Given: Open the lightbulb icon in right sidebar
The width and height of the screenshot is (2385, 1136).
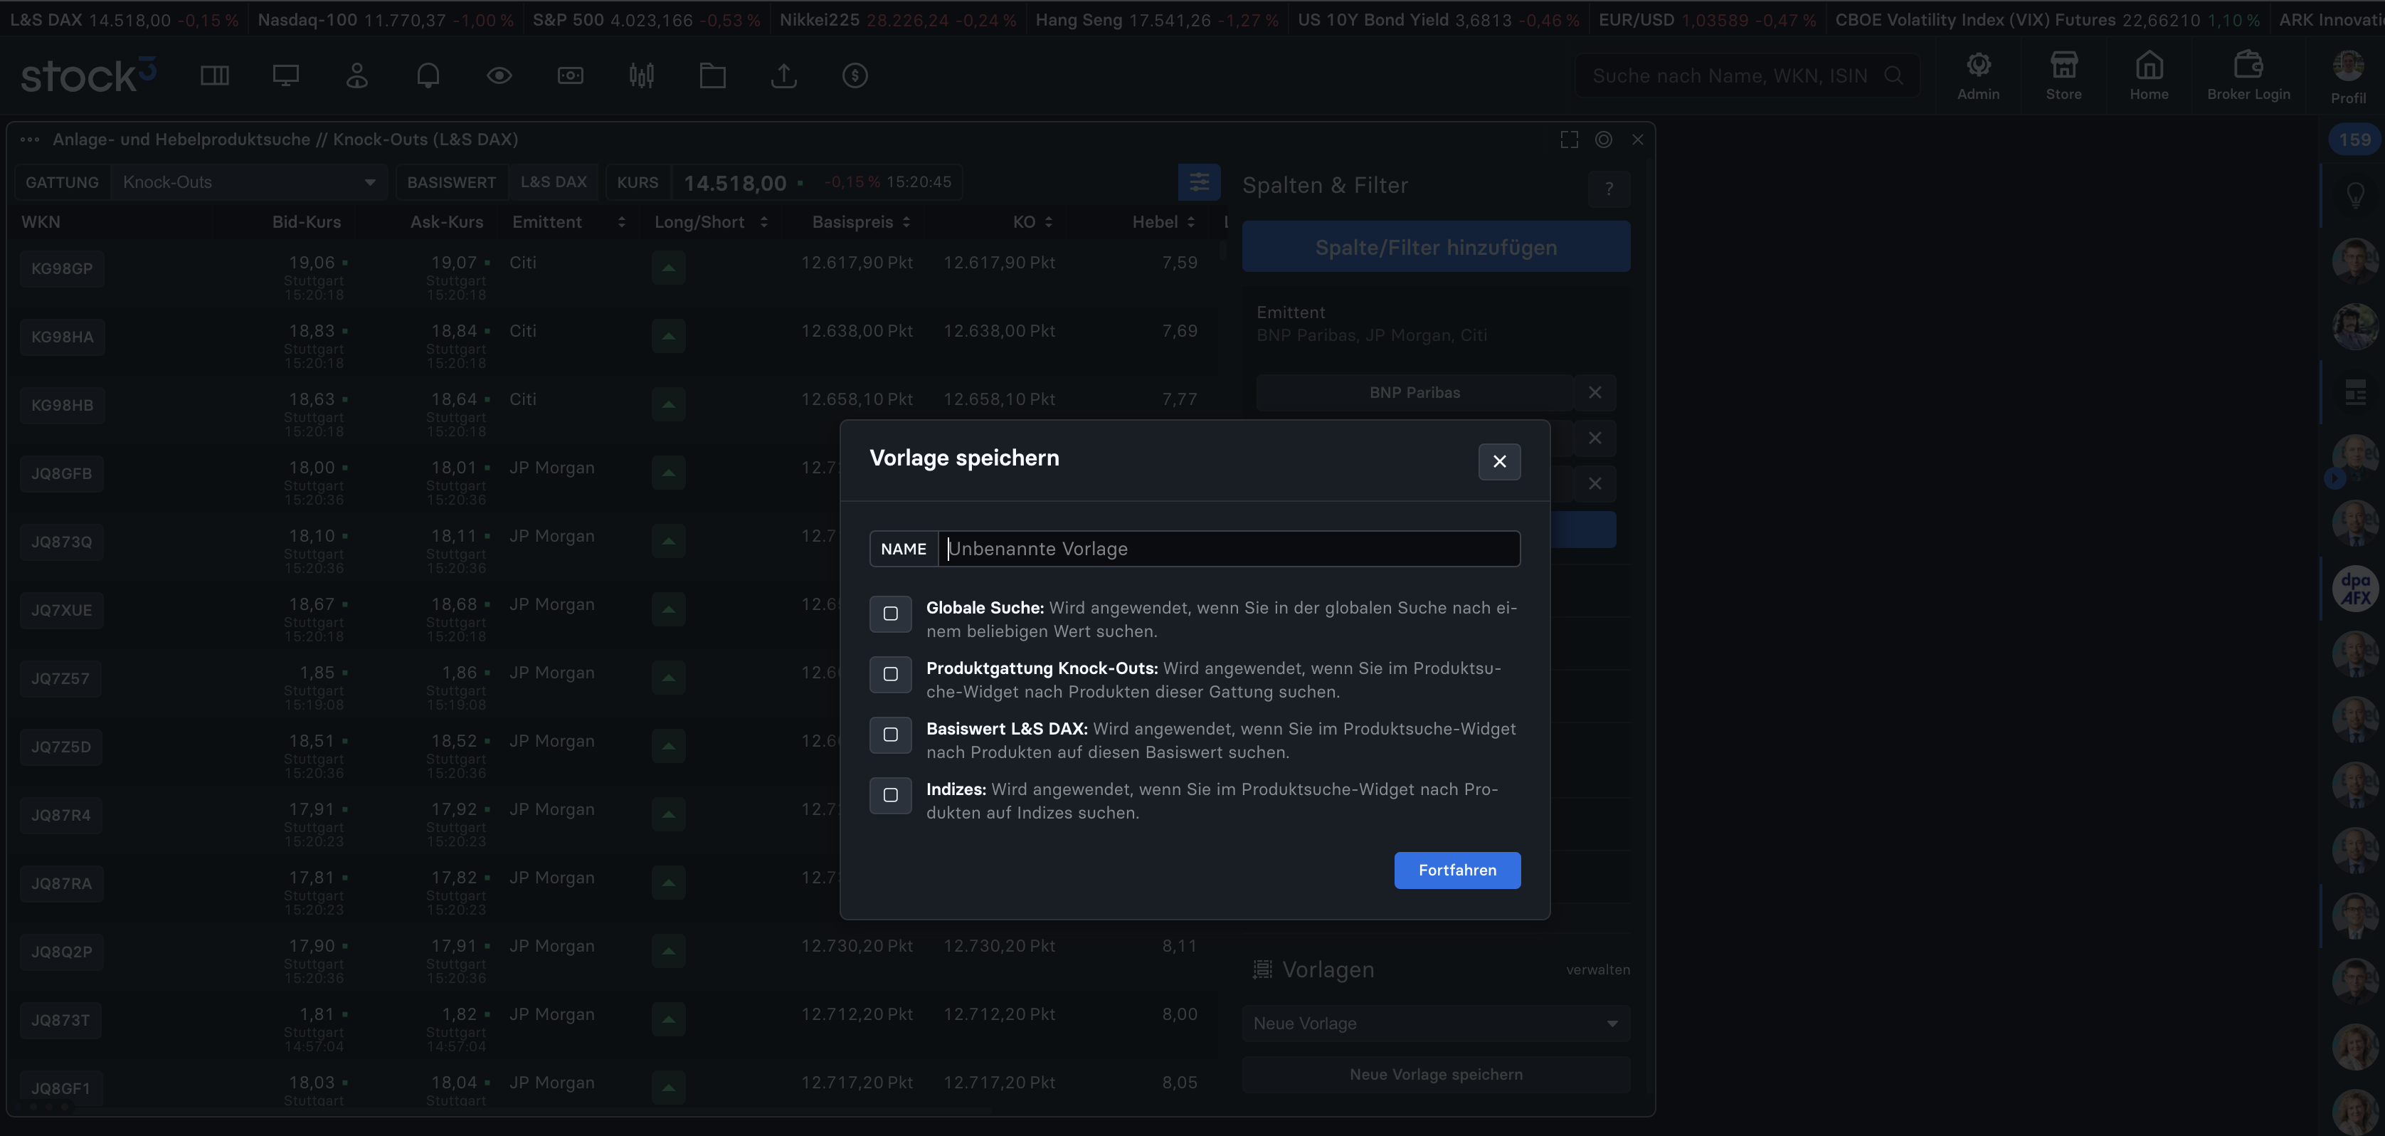Looking at the screenshot, I should coord(2354,195).
